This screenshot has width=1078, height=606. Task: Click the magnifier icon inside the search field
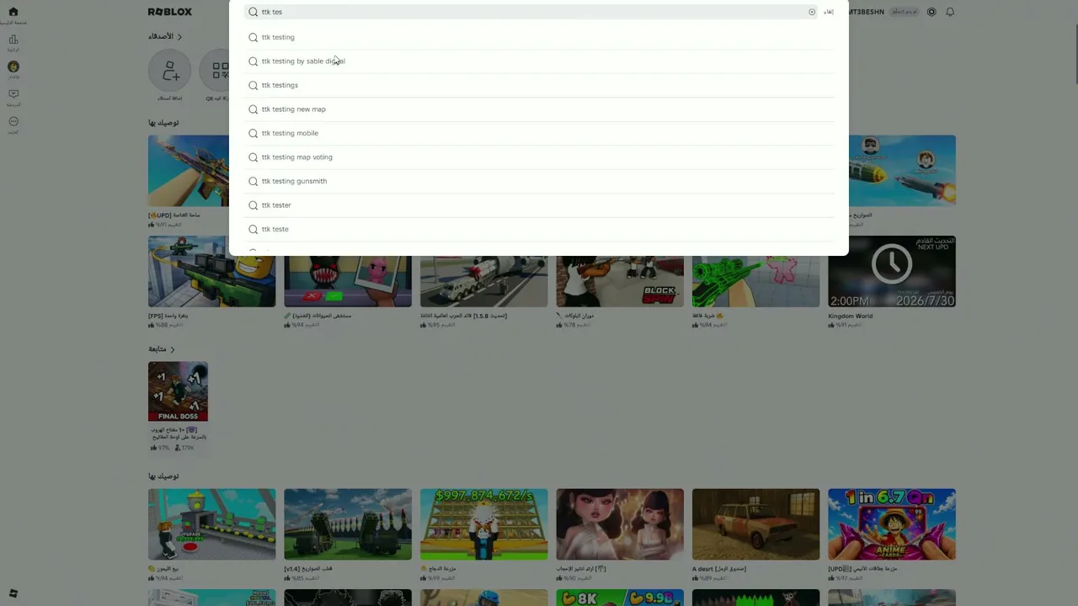click(x=253, y=12)
